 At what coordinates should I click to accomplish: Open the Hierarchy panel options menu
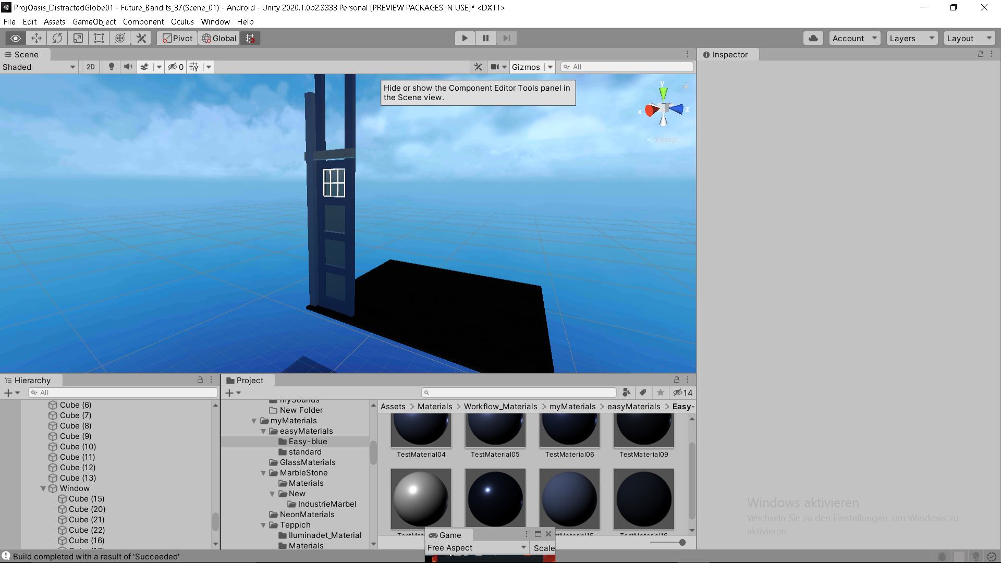point(211,380)
